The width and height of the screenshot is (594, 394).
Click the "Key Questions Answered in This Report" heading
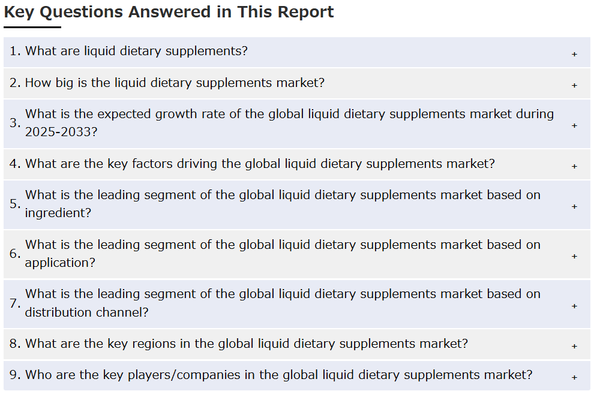pyautogui.click(x=169, y=12)
